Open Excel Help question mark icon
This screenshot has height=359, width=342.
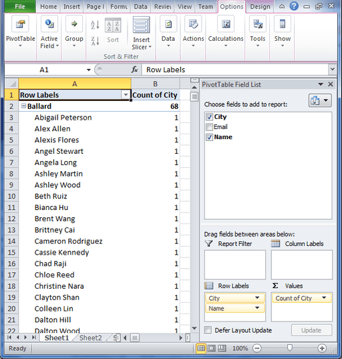point(294,6)
